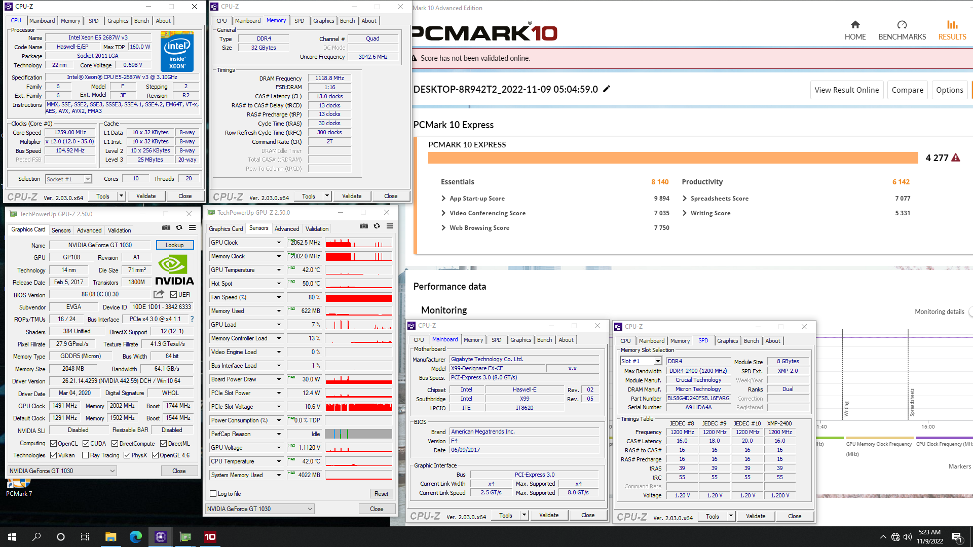
Task: Switch to GPU-Z taskbar icon
Action: pos(185,537)
